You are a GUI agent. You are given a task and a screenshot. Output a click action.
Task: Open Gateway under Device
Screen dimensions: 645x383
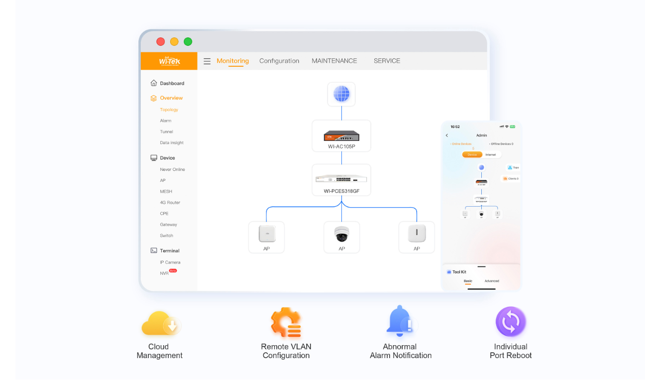tap(168, 224)
